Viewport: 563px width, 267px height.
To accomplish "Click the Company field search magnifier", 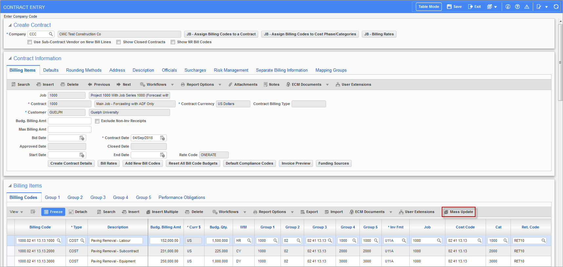I will (x=51, y=34).
